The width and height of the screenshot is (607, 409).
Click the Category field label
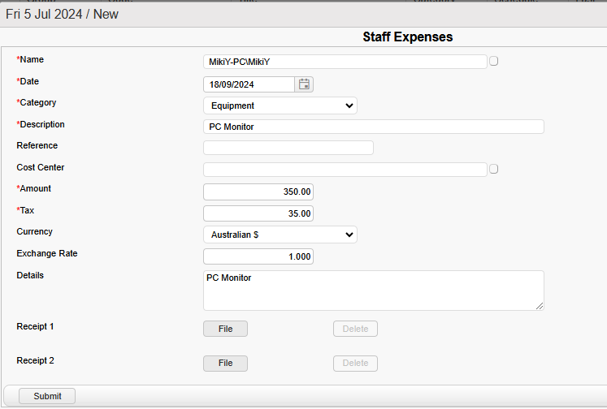[37, 102]
